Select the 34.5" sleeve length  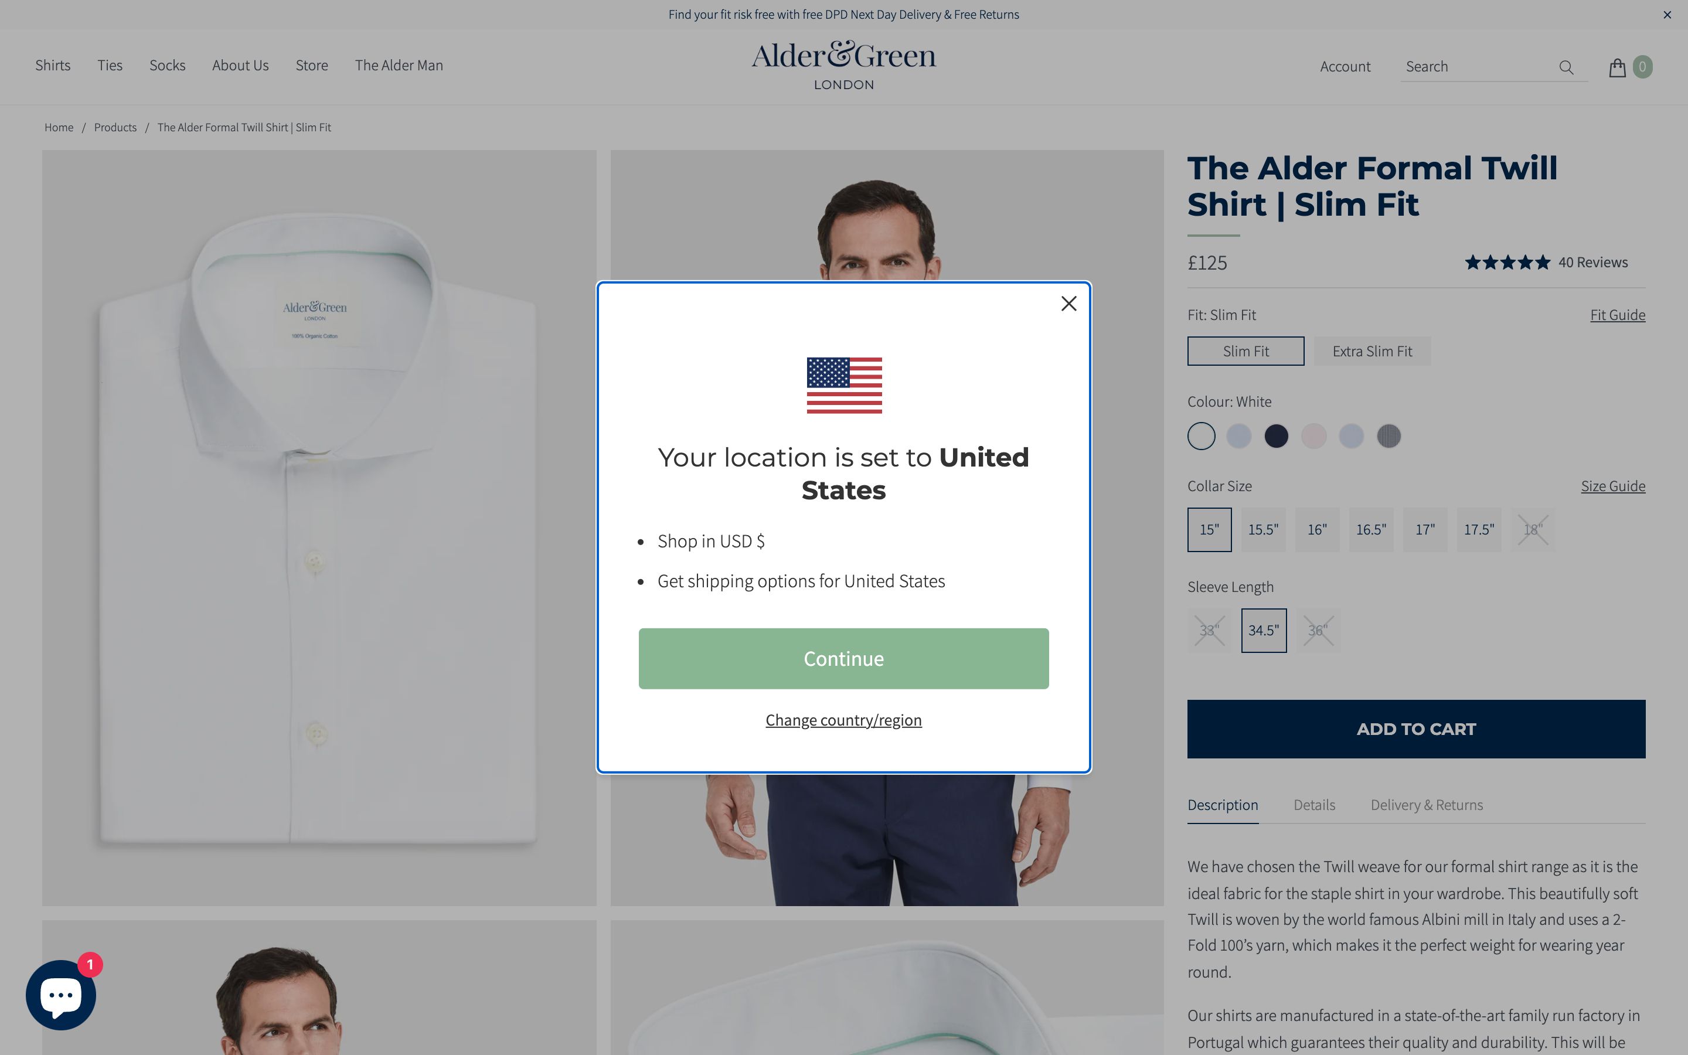(x=1263, y=630)
